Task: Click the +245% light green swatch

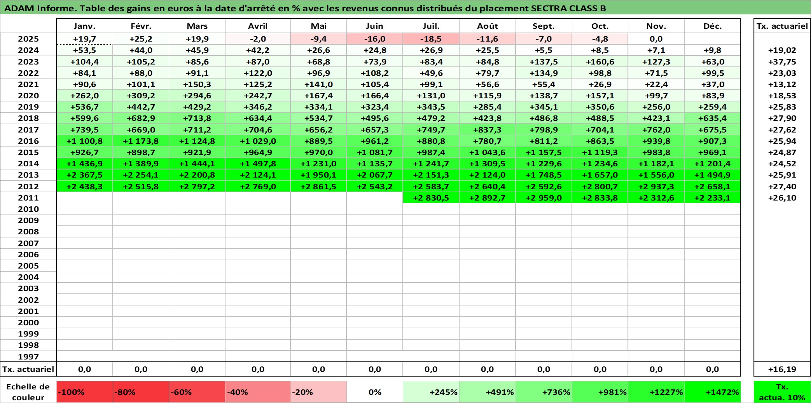Action: 431,392
